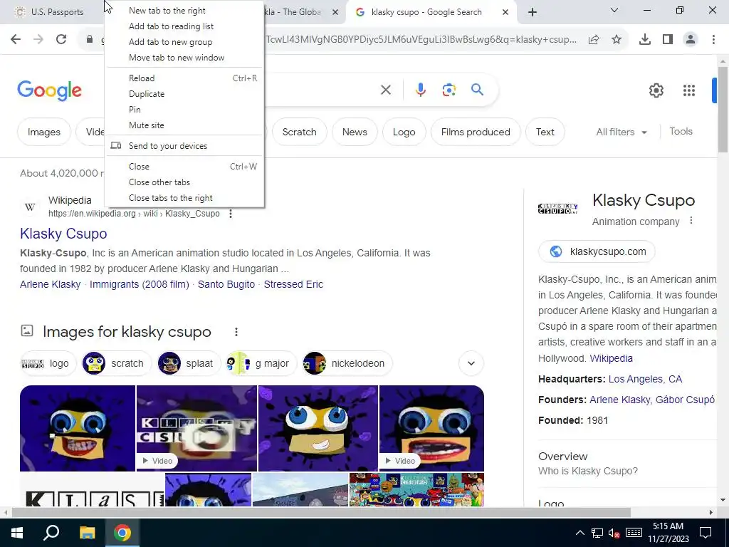Open first Klasky Csupo face thumbnail
Image resolution: width=729 pixels, height=547 pixels.
[77, 428]
